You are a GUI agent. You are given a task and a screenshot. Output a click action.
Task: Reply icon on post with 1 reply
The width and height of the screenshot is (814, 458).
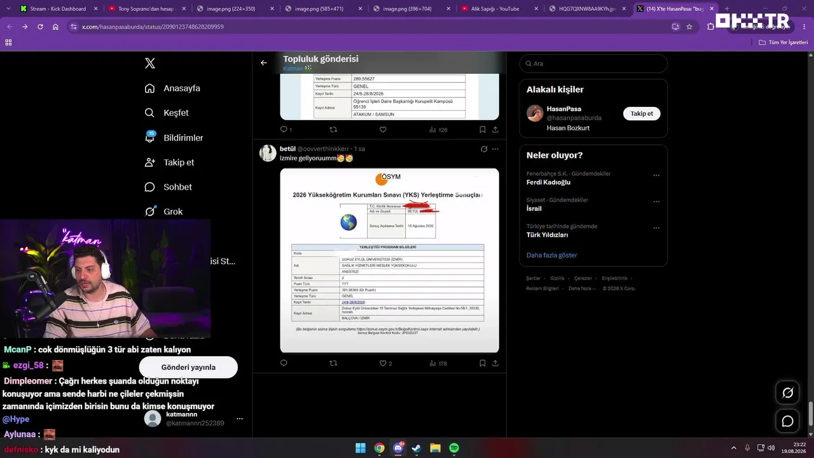click(286, 130)
